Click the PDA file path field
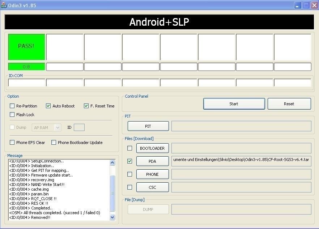This screenshot has width=319, height=229. click(241, 161)
